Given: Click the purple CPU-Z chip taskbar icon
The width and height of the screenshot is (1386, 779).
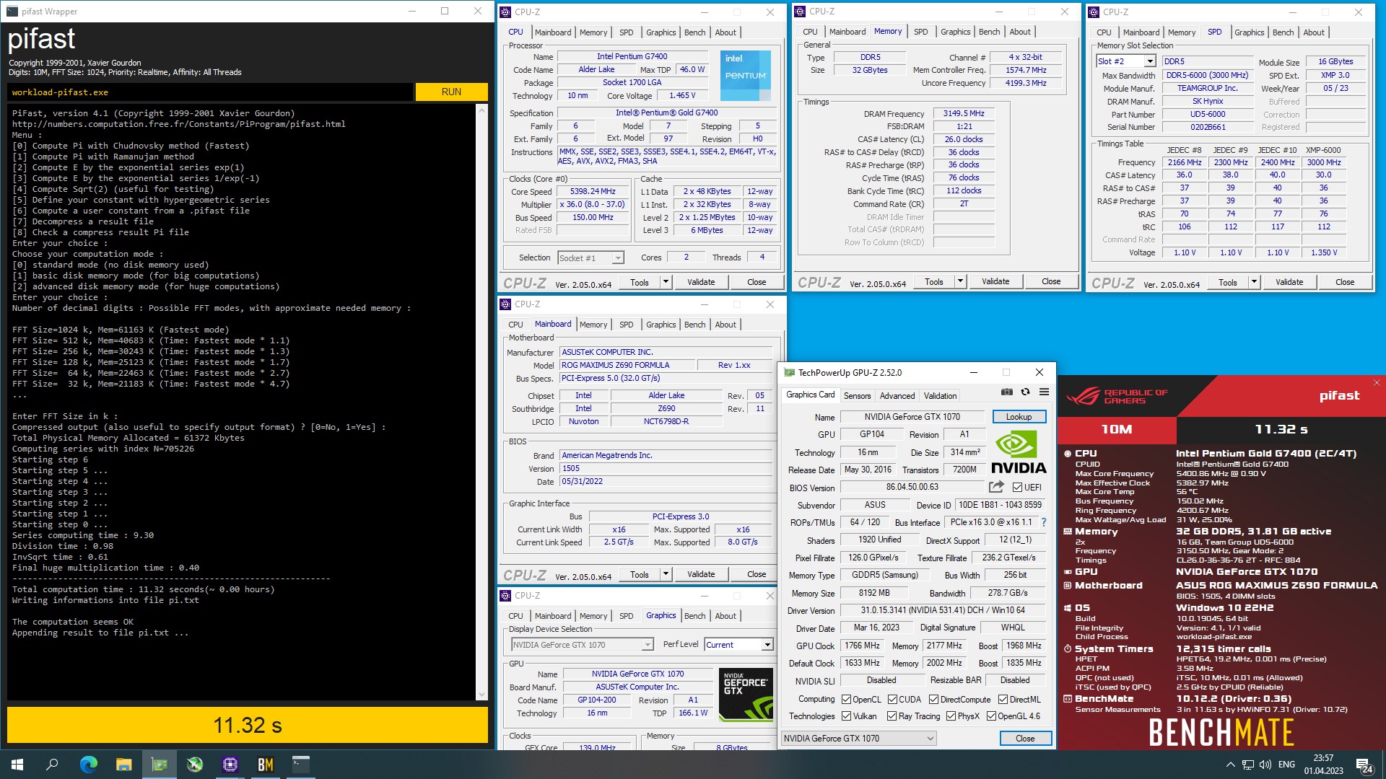Looking at the screenshot, I should pos(230,765).
